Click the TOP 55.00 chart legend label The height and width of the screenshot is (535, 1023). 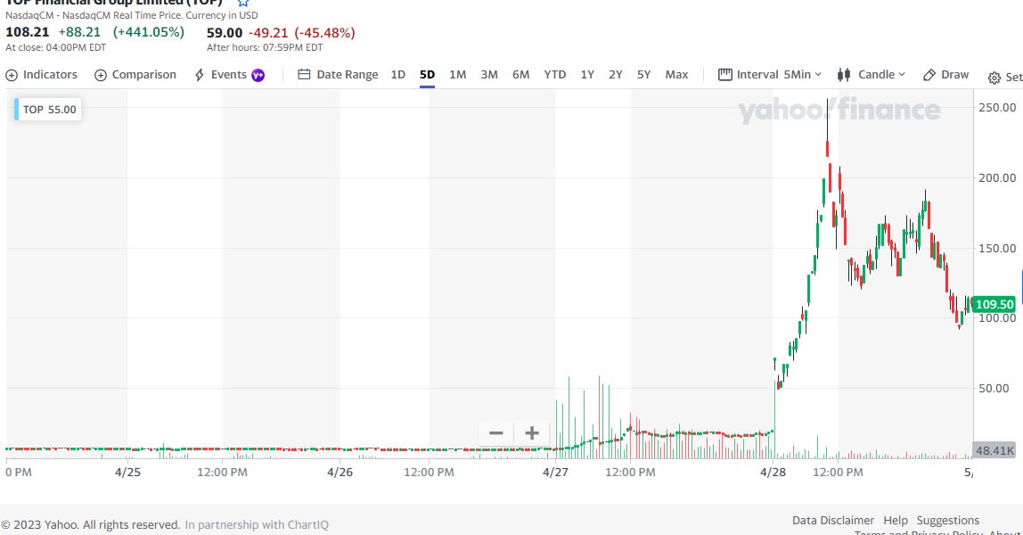click(x=46, y=108)
